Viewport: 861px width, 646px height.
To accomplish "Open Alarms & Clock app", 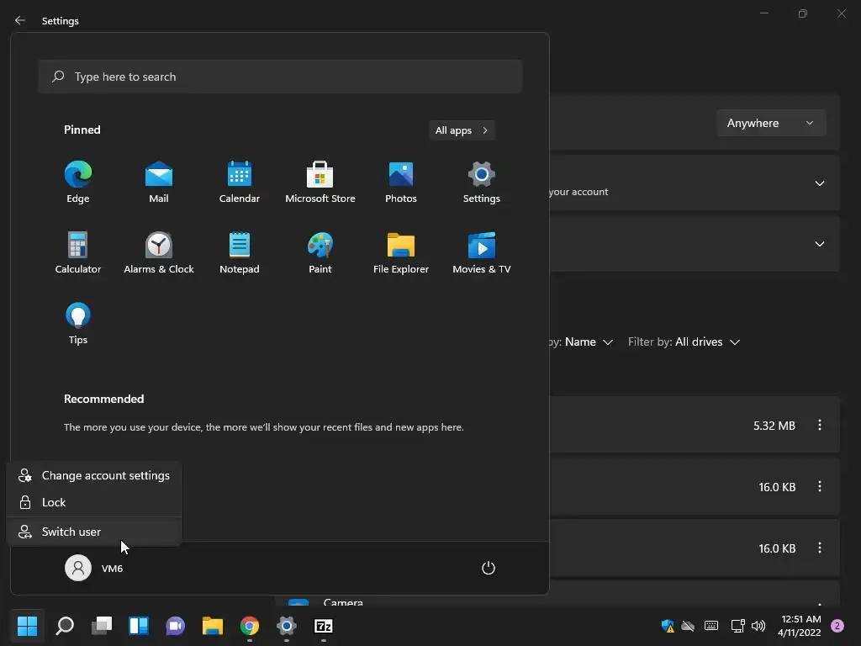I will [x=159, y=253].
